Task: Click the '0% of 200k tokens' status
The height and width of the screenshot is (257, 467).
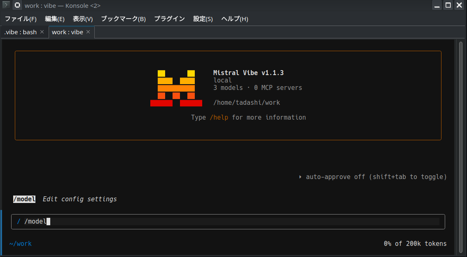Action: (415, 243)
